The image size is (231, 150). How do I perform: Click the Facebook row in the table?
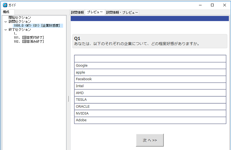click(x=150, y=79)
